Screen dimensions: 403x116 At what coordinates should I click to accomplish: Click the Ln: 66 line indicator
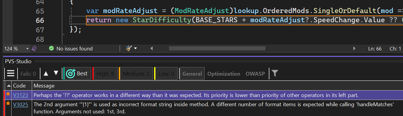pyautogui.click(x=375, y=49)
